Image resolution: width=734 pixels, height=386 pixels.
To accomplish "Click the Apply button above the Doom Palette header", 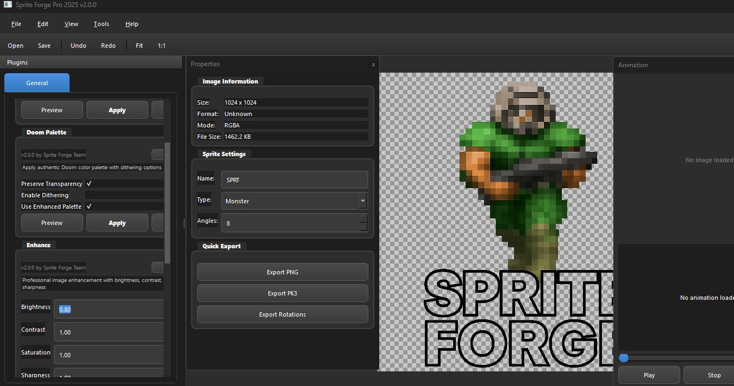I will coord(117,110).
